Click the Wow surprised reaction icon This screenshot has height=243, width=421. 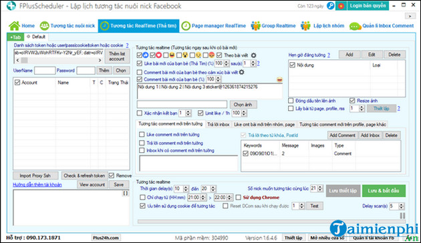pos(185,55)
